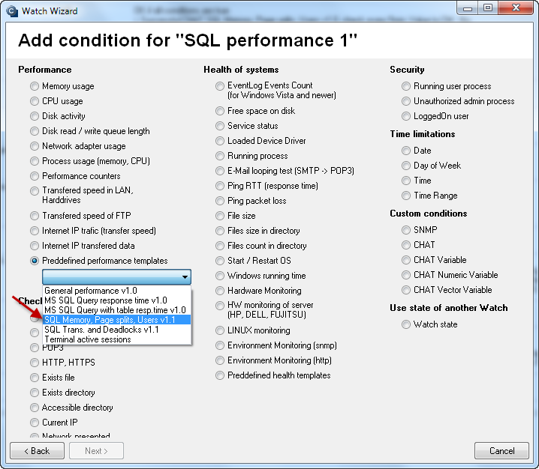
Task: Select Watch state radio button
Action: click(x=406, y=324)
